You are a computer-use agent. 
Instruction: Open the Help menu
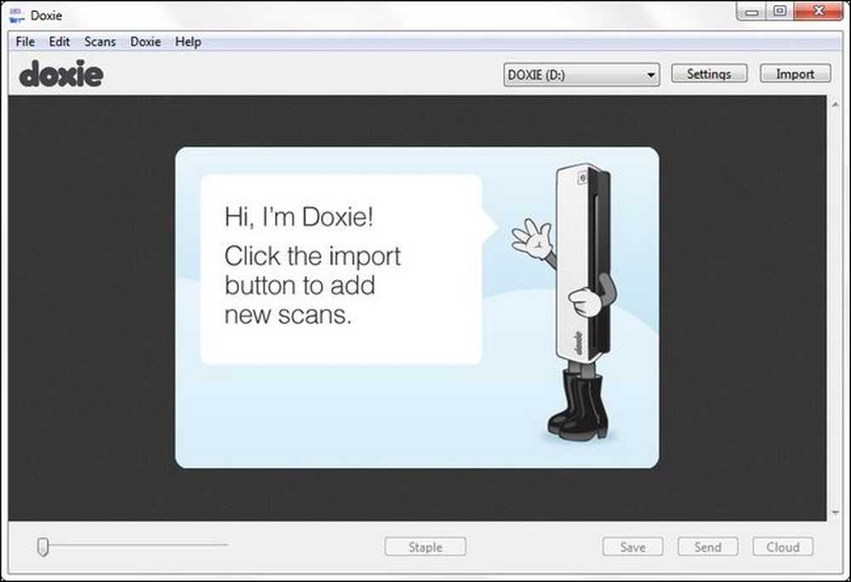coord(188,42)
